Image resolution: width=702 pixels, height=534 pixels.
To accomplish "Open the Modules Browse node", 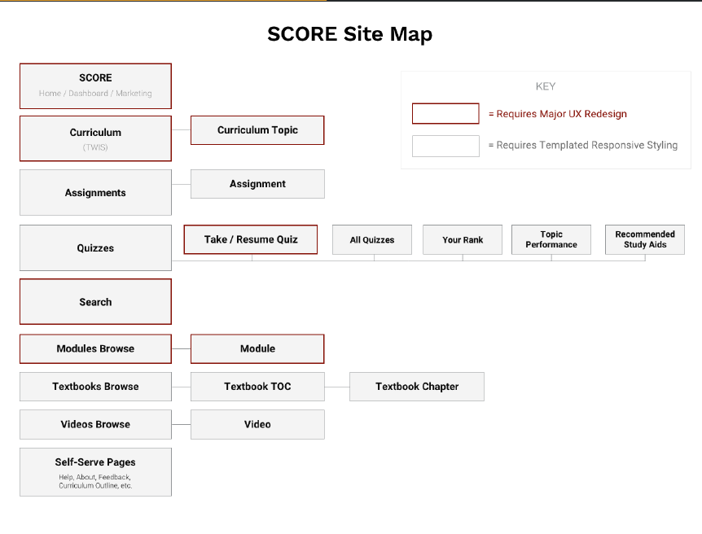I will 95,348.
